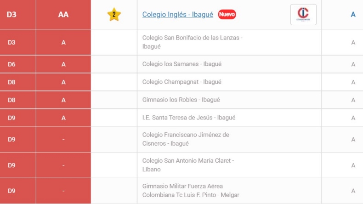Click the AA rating cell in first row
The height and width of the screenshot is (204, 363).
[x=63, y=14]
